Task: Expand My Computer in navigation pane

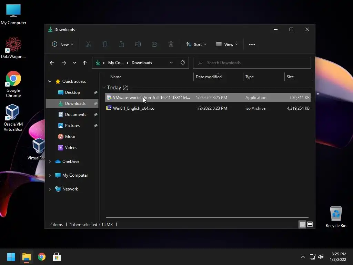Action: click(50, 175)
